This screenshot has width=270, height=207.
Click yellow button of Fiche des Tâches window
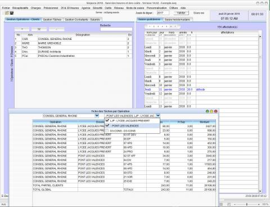click(x=211, y=111)
